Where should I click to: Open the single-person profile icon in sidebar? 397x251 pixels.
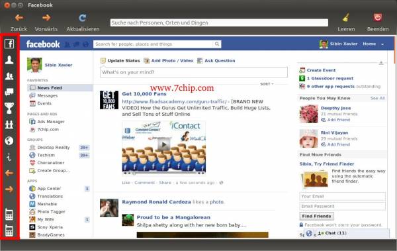(9, 60)
